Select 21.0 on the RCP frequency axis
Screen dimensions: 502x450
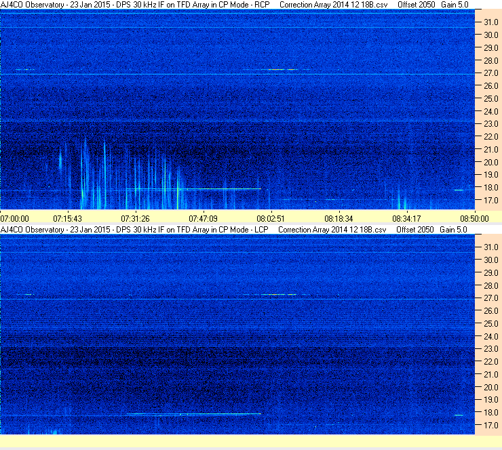490,150
